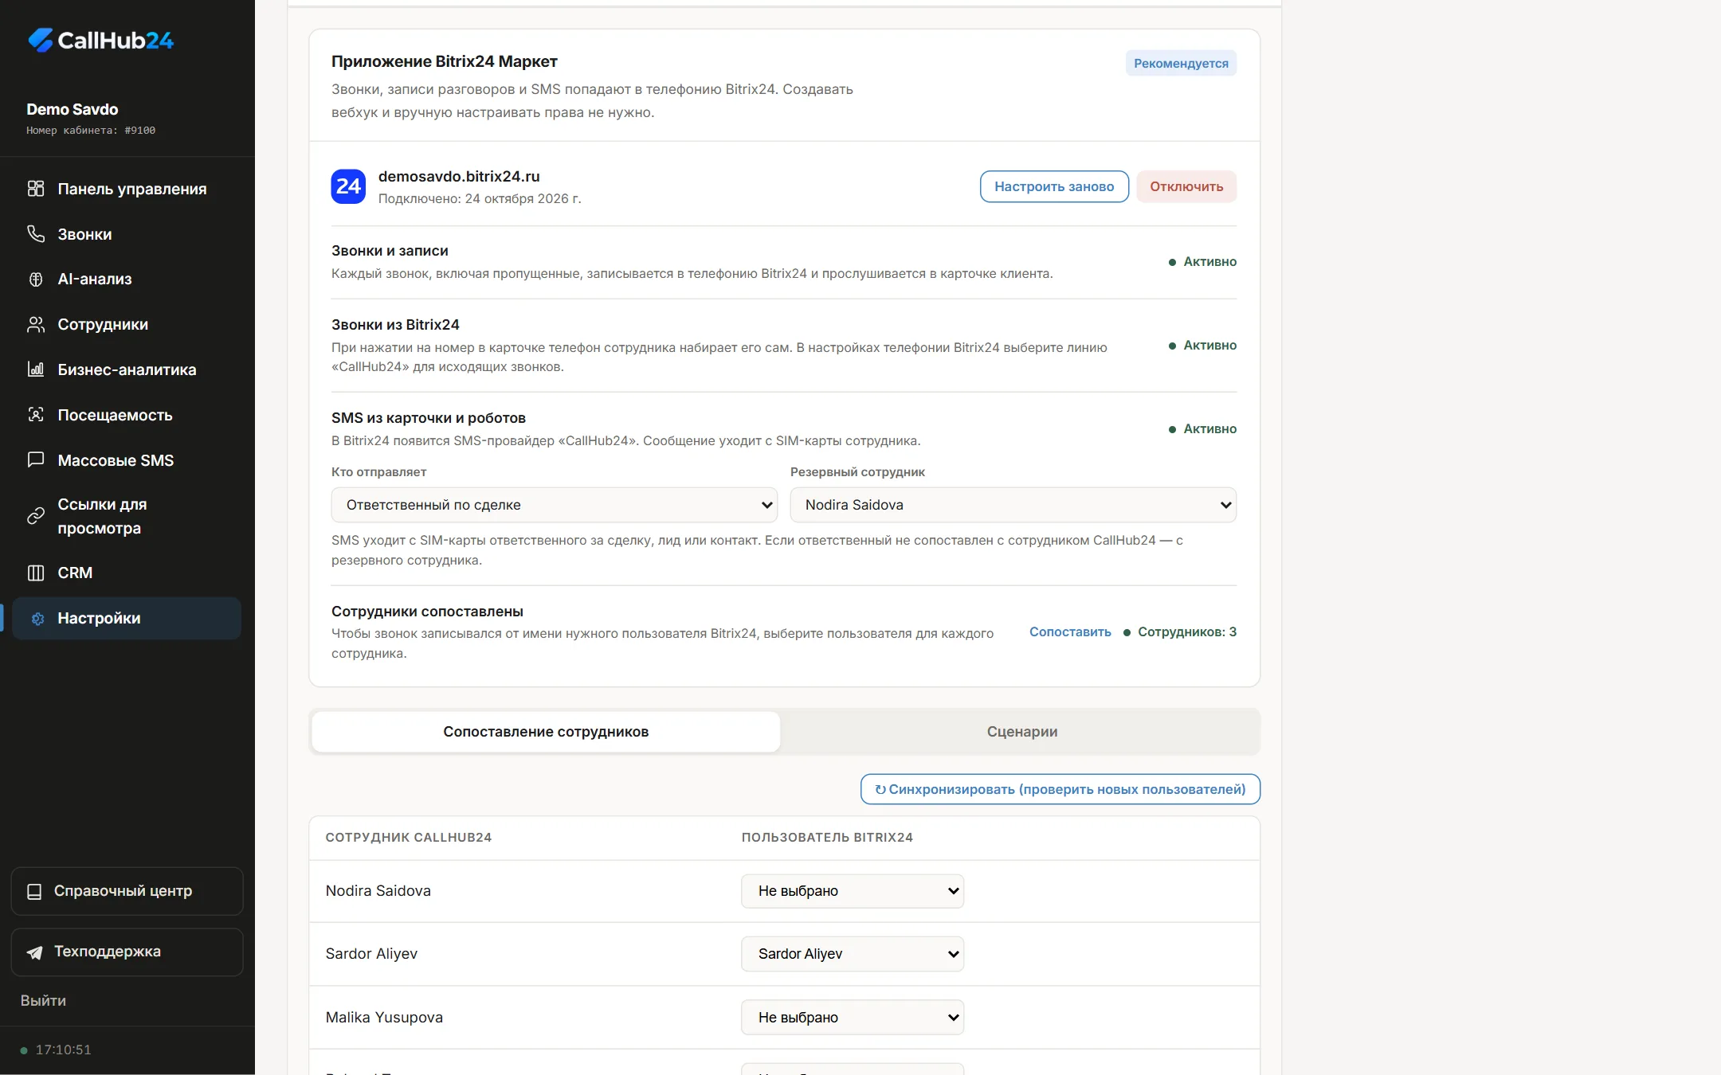Click the Посещаемость face-scan icon
This screenshot has height=1075, width=1721.
coord(36,414)
